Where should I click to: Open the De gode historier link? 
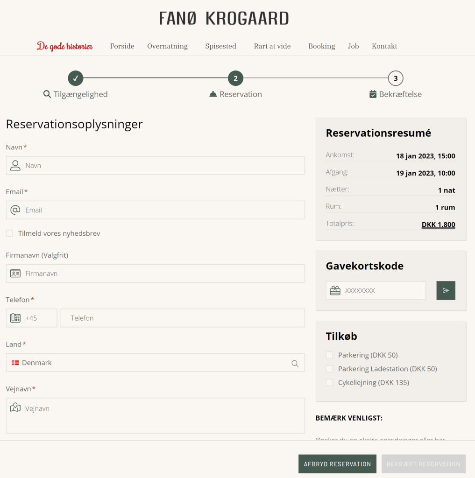[64, 46]
